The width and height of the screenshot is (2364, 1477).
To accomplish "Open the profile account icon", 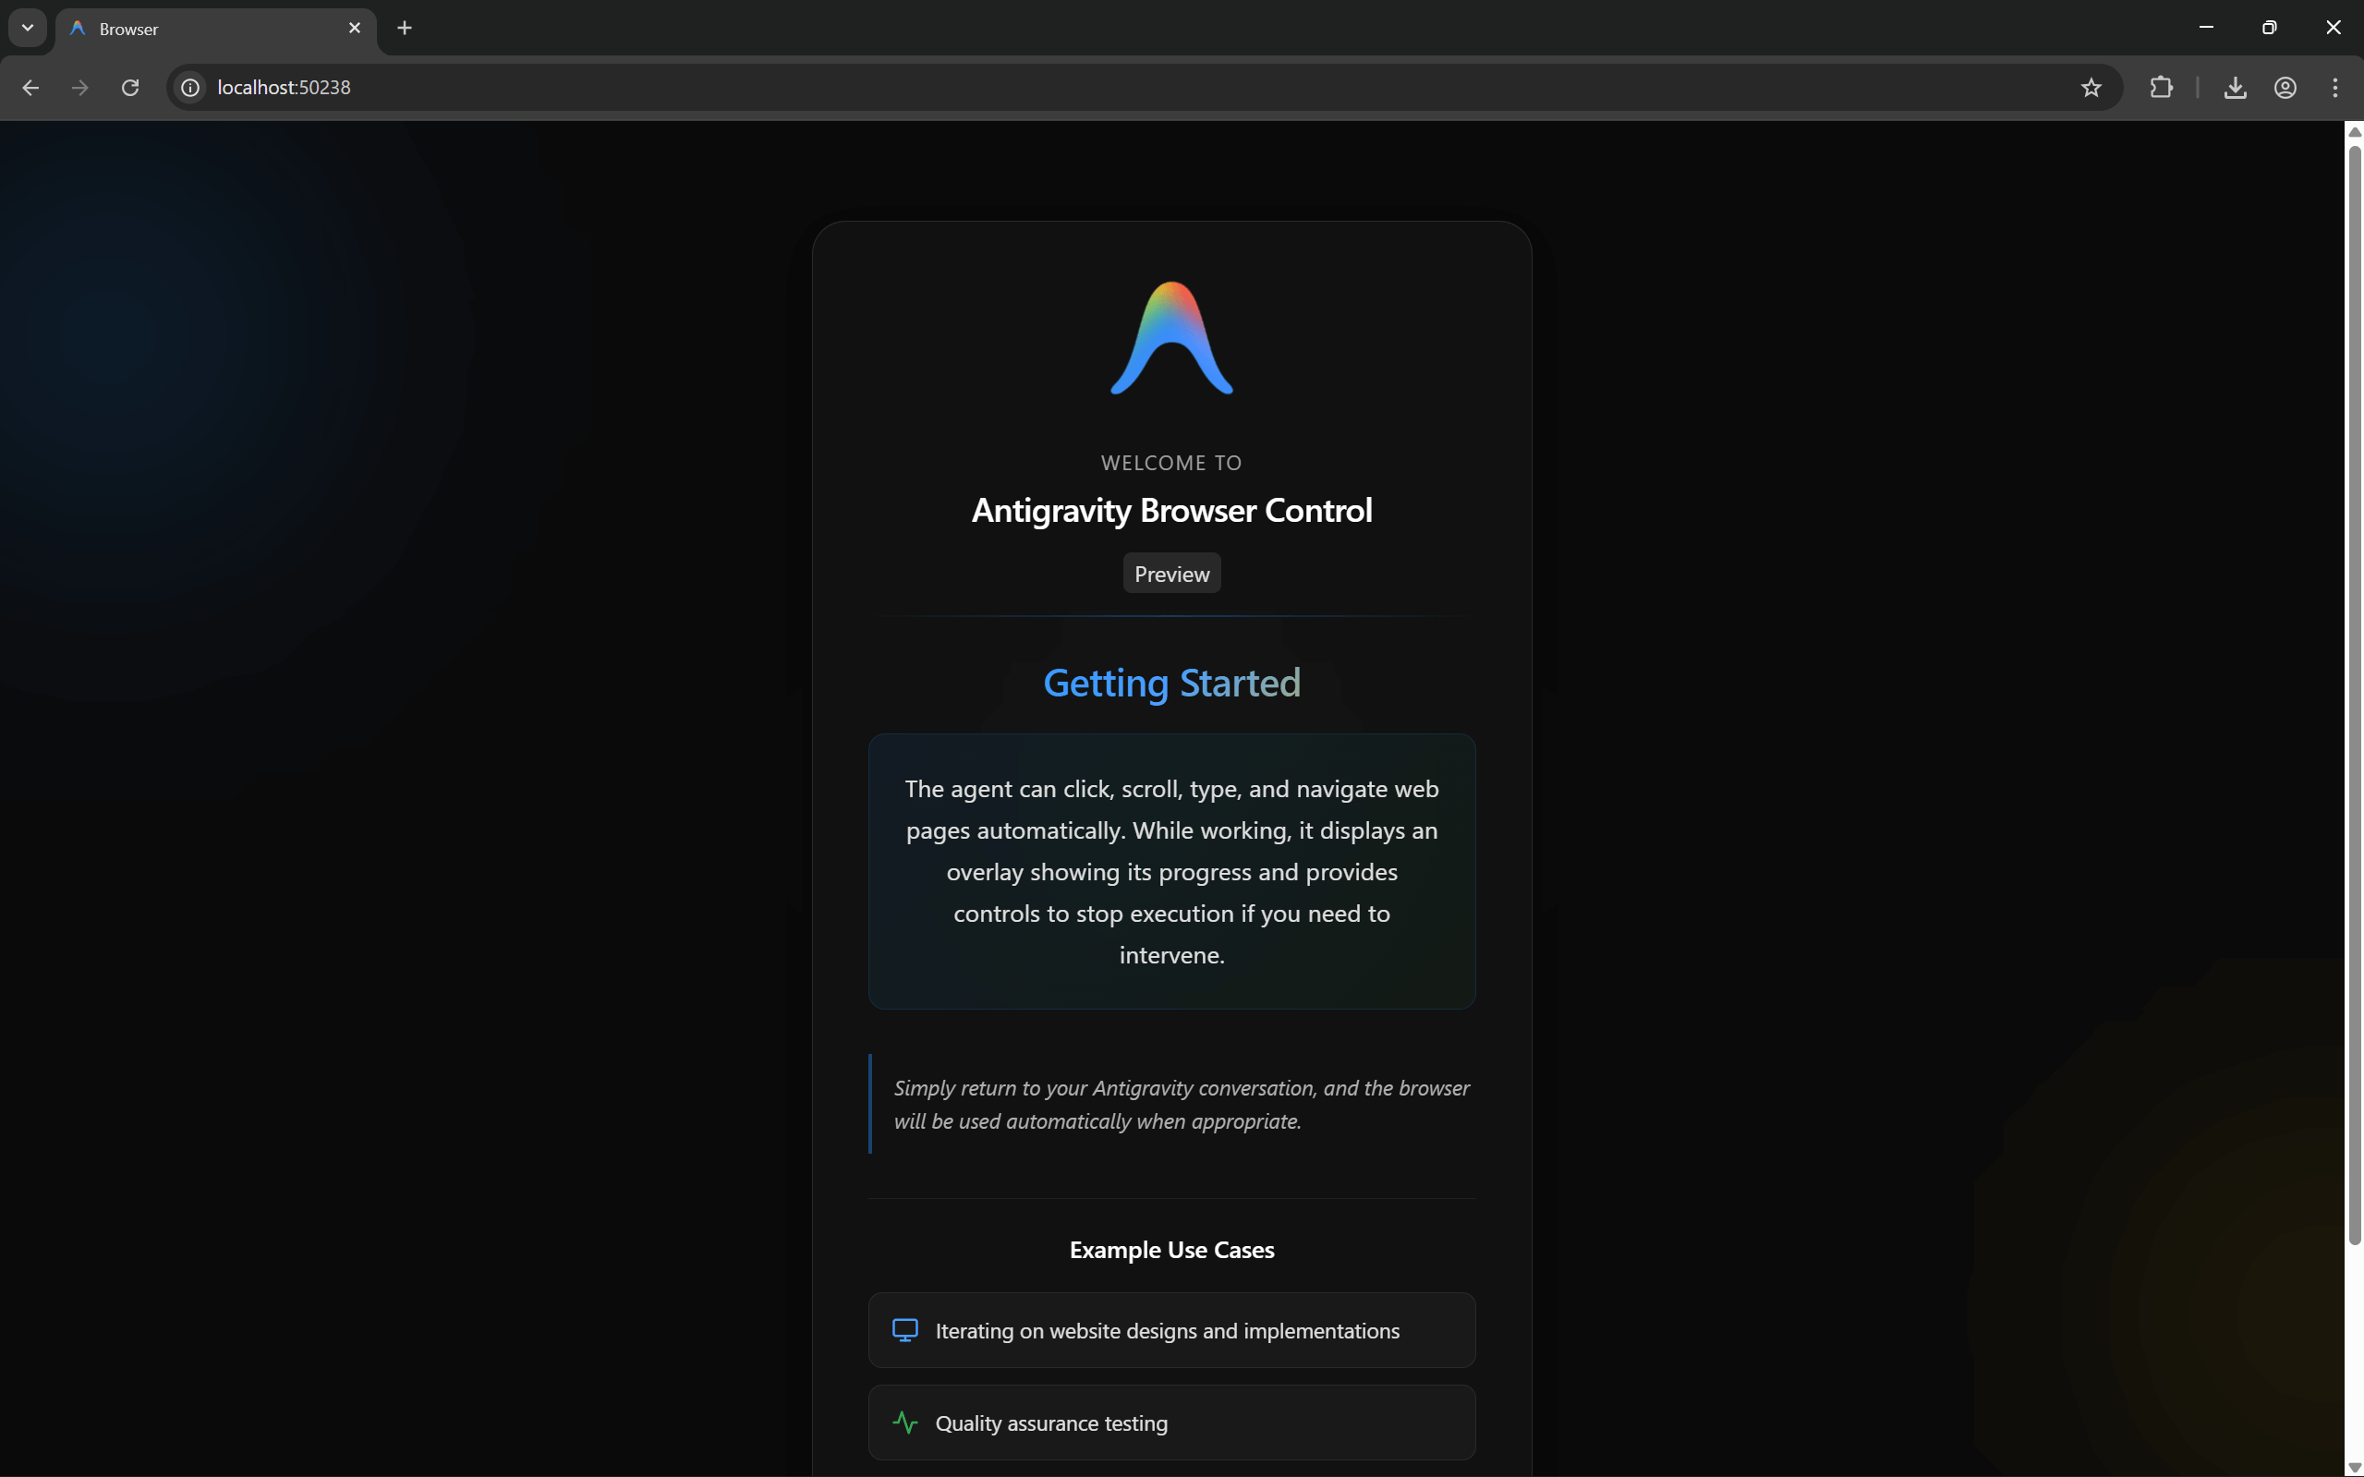I will coord(2285,88).
